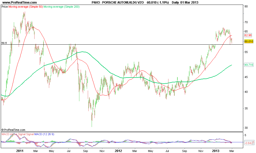256x153 pixels.
Task: Click the 80 price axis label
Action: pos(246,7)
